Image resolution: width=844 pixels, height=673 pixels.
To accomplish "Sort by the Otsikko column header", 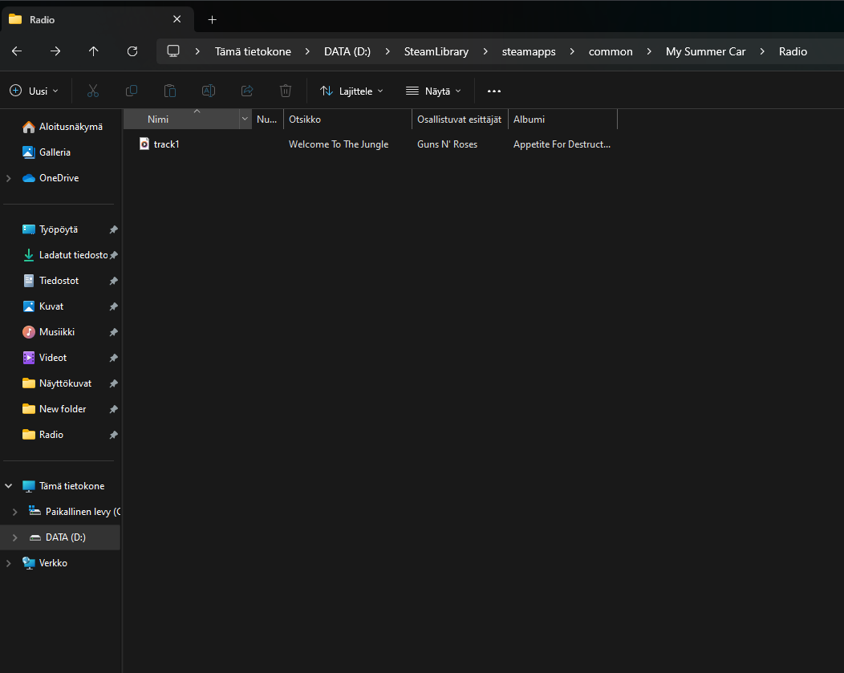I will [347, 119].
